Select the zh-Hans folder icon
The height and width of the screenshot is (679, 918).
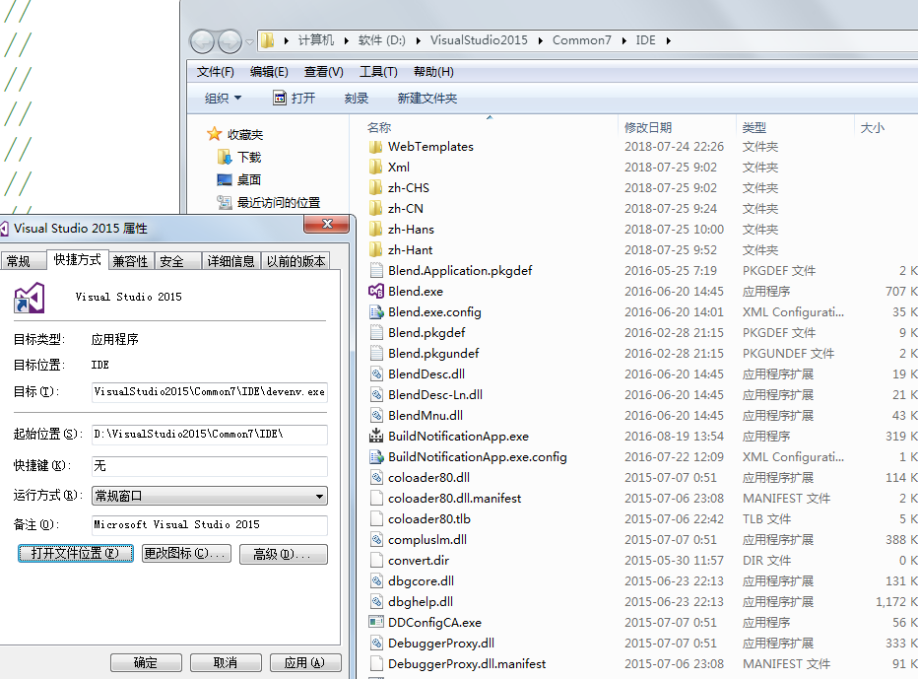tap(376, 229)
